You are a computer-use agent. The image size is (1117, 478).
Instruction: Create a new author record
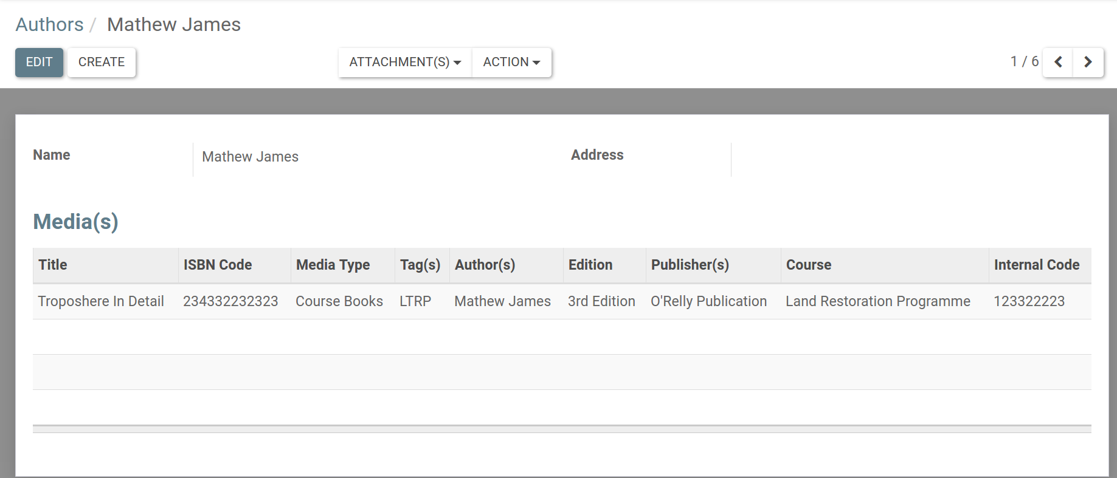(x=102, y=62)
